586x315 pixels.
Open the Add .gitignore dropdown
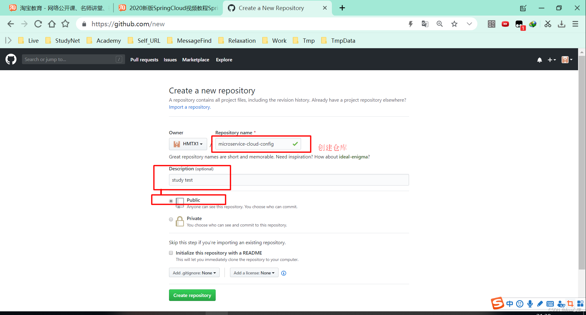coord(194,273)
